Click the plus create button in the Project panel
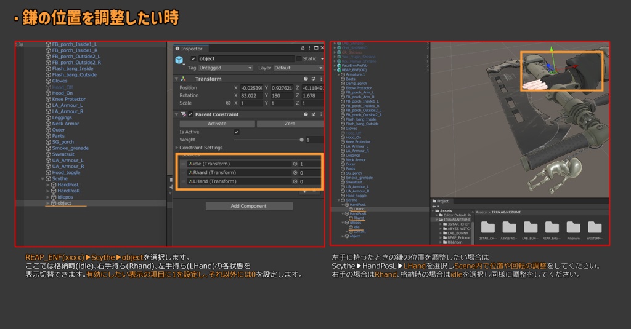This screenshot has height=329, width=631. [x=434, y=207]
